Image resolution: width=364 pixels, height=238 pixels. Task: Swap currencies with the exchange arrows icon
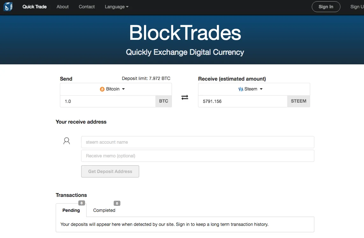tap(185, 97)
